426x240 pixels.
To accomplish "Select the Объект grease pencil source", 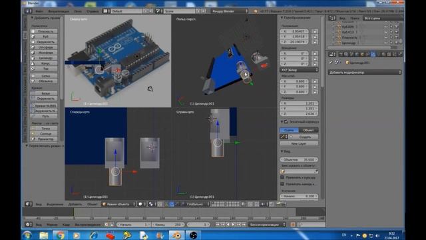I will pos(309,130).
